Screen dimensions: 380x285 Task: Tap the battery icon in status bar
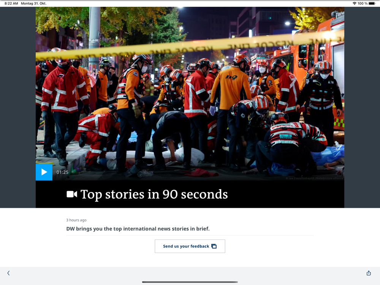pyautogui.click(x=372, y=3)
